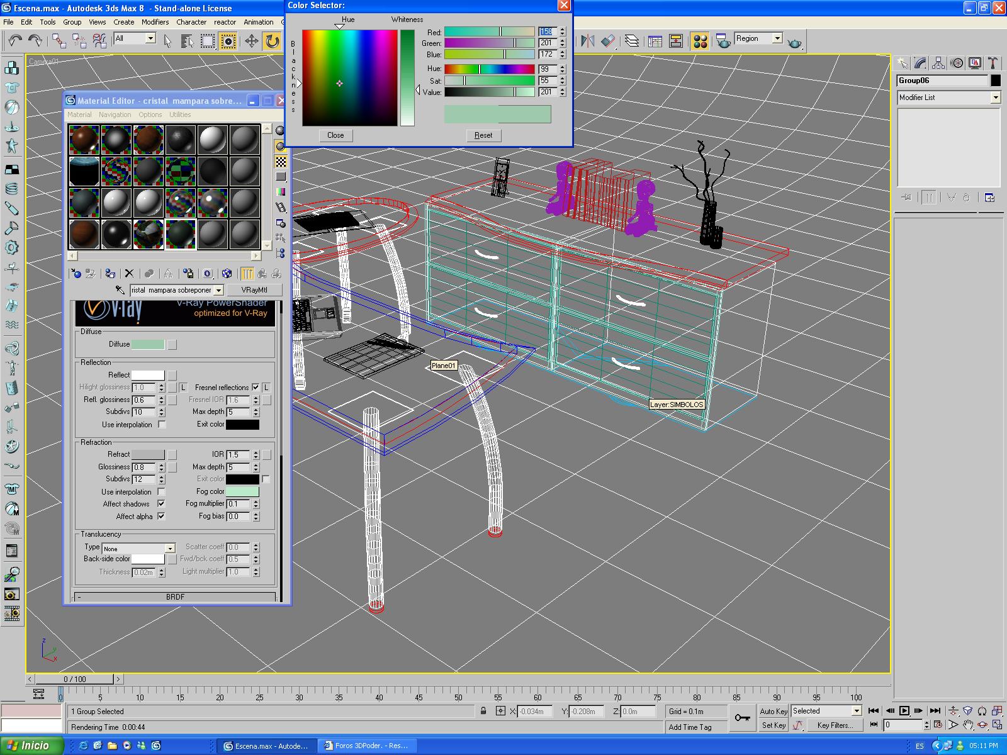1007x755 pixels.
Task: Open Key Filters dialog
Action: [835, 725]
